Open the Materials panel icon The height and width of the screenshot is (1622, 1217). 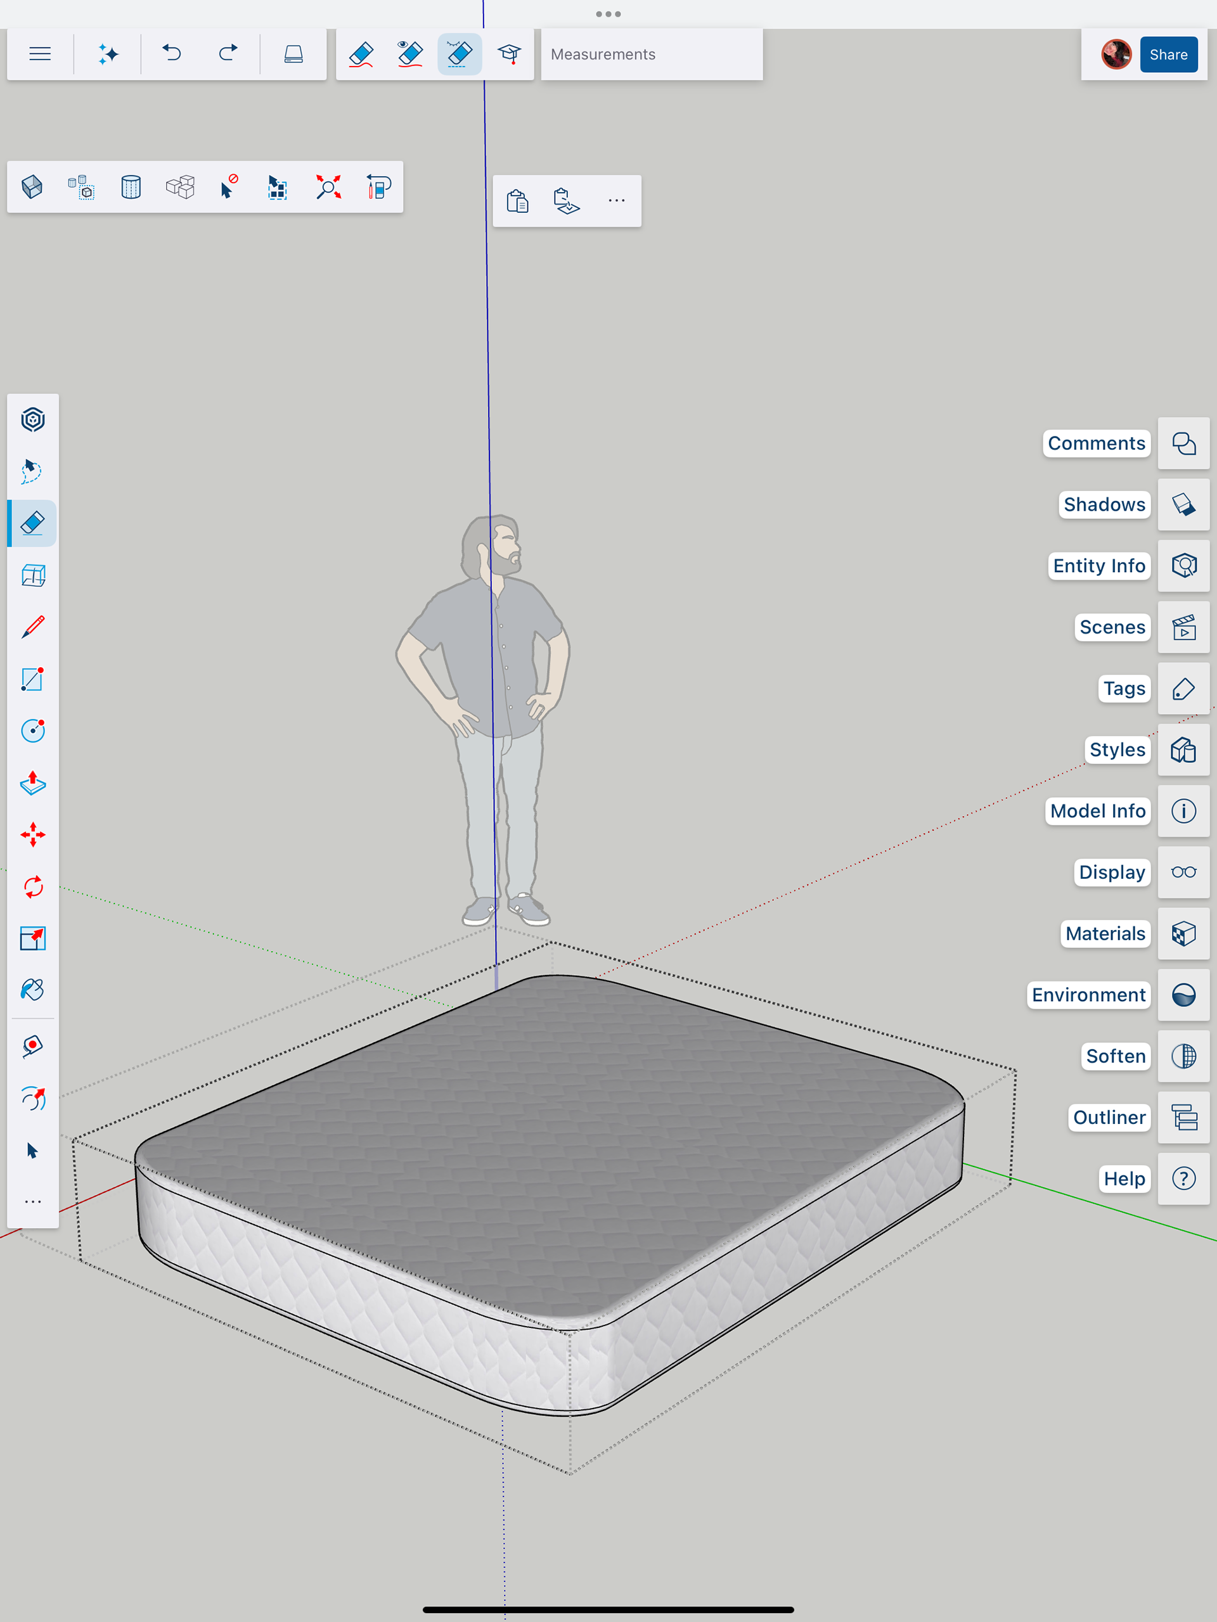click(1183, 933)
